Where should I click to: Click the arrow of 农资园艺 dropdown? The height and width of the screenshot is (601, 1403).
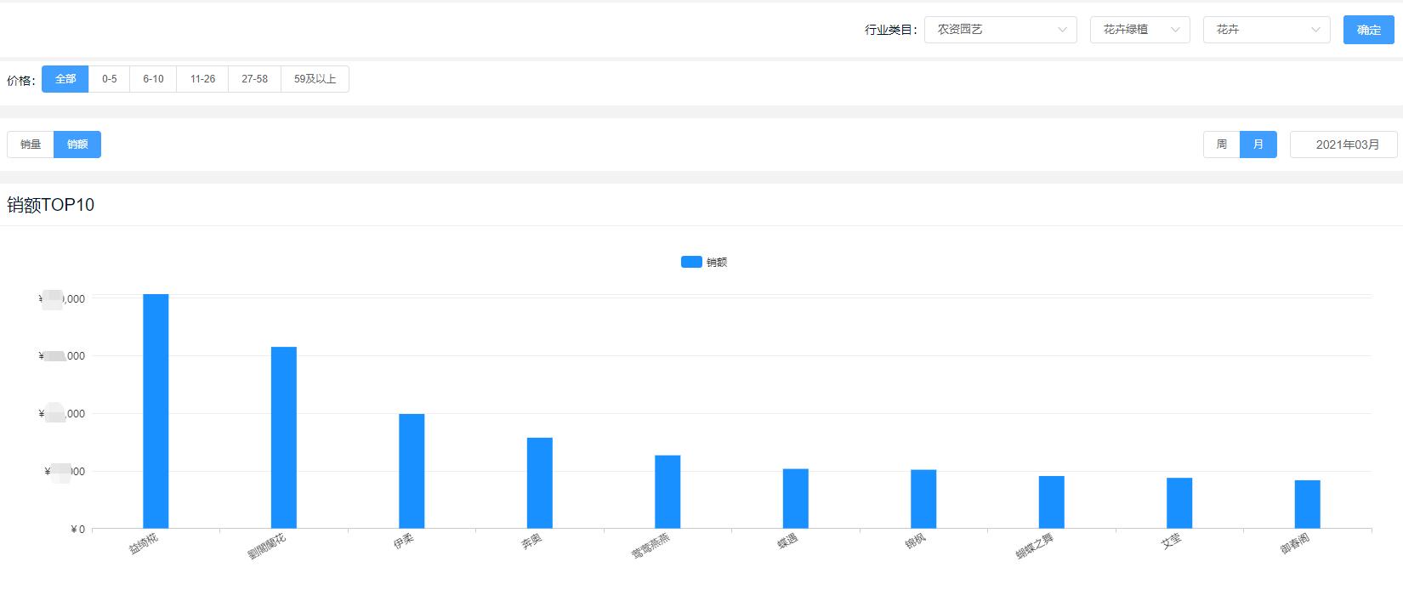[x=1062, y=30]
